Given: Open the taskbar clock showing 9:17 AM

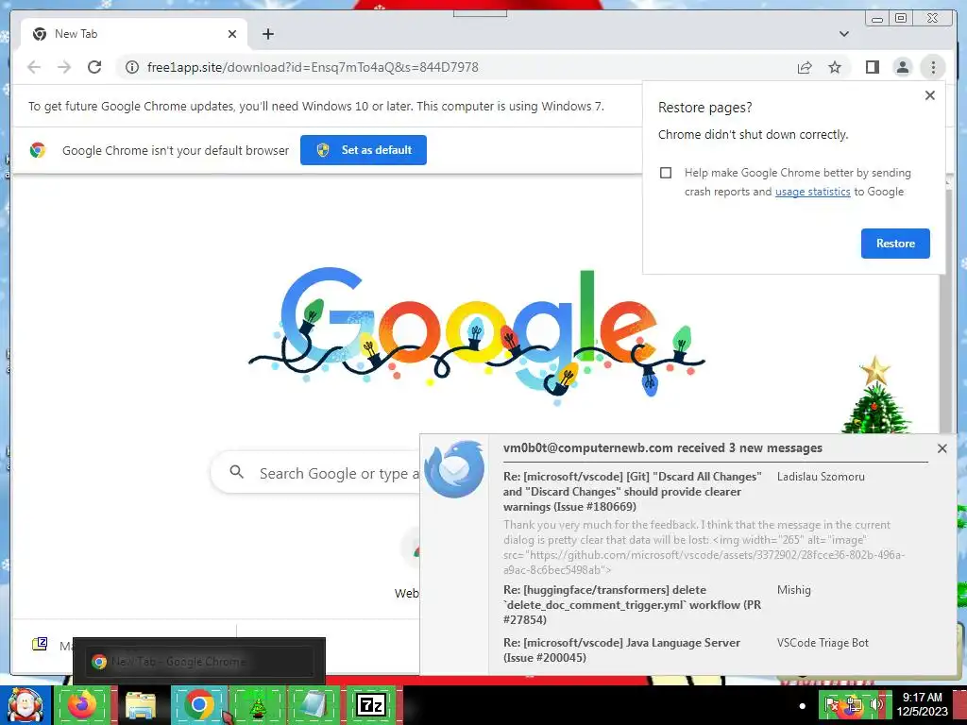Looking at the screenshot, I should pyautogui.click(x=922, y=704).
